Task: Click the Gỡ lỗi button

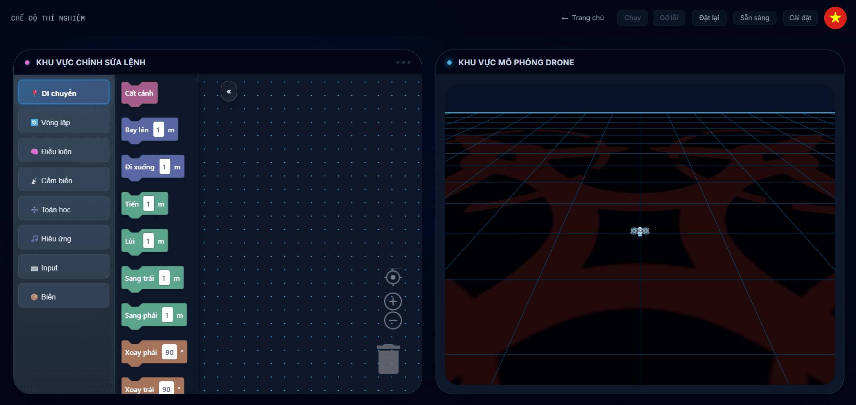Action: pos(669,18)
